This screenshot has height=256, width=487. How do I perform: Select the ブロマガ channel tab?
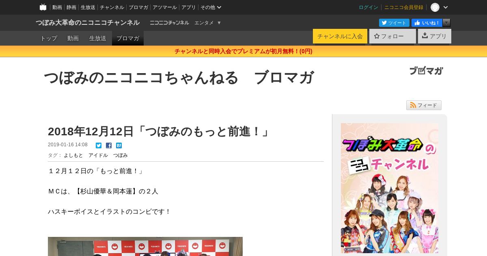click(128, 38)
